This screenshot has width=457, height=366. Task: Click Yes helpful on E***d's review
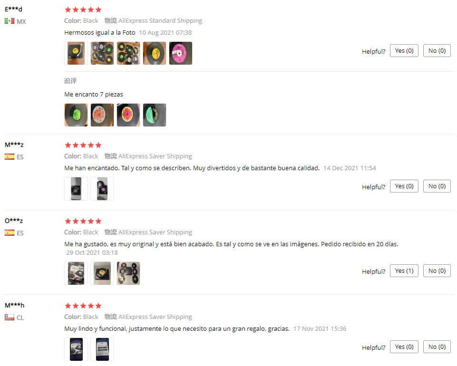404,51
